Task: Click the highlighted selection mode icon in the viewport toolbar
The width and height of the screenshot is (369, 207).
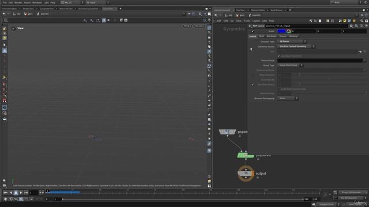Action: point(104,21)
